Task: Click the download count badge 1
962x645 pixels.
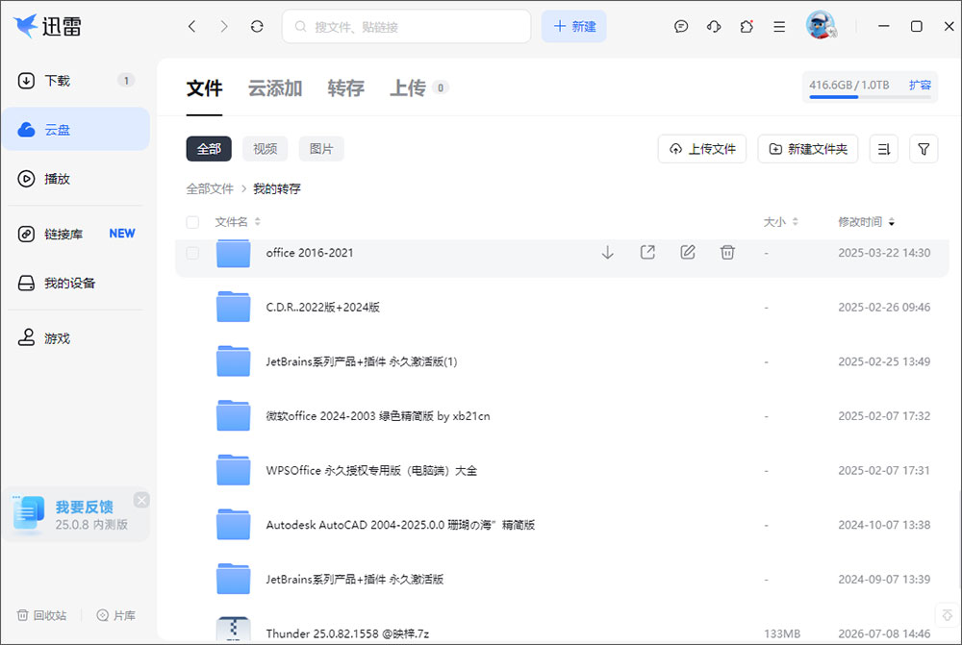Action: [126, 81]
